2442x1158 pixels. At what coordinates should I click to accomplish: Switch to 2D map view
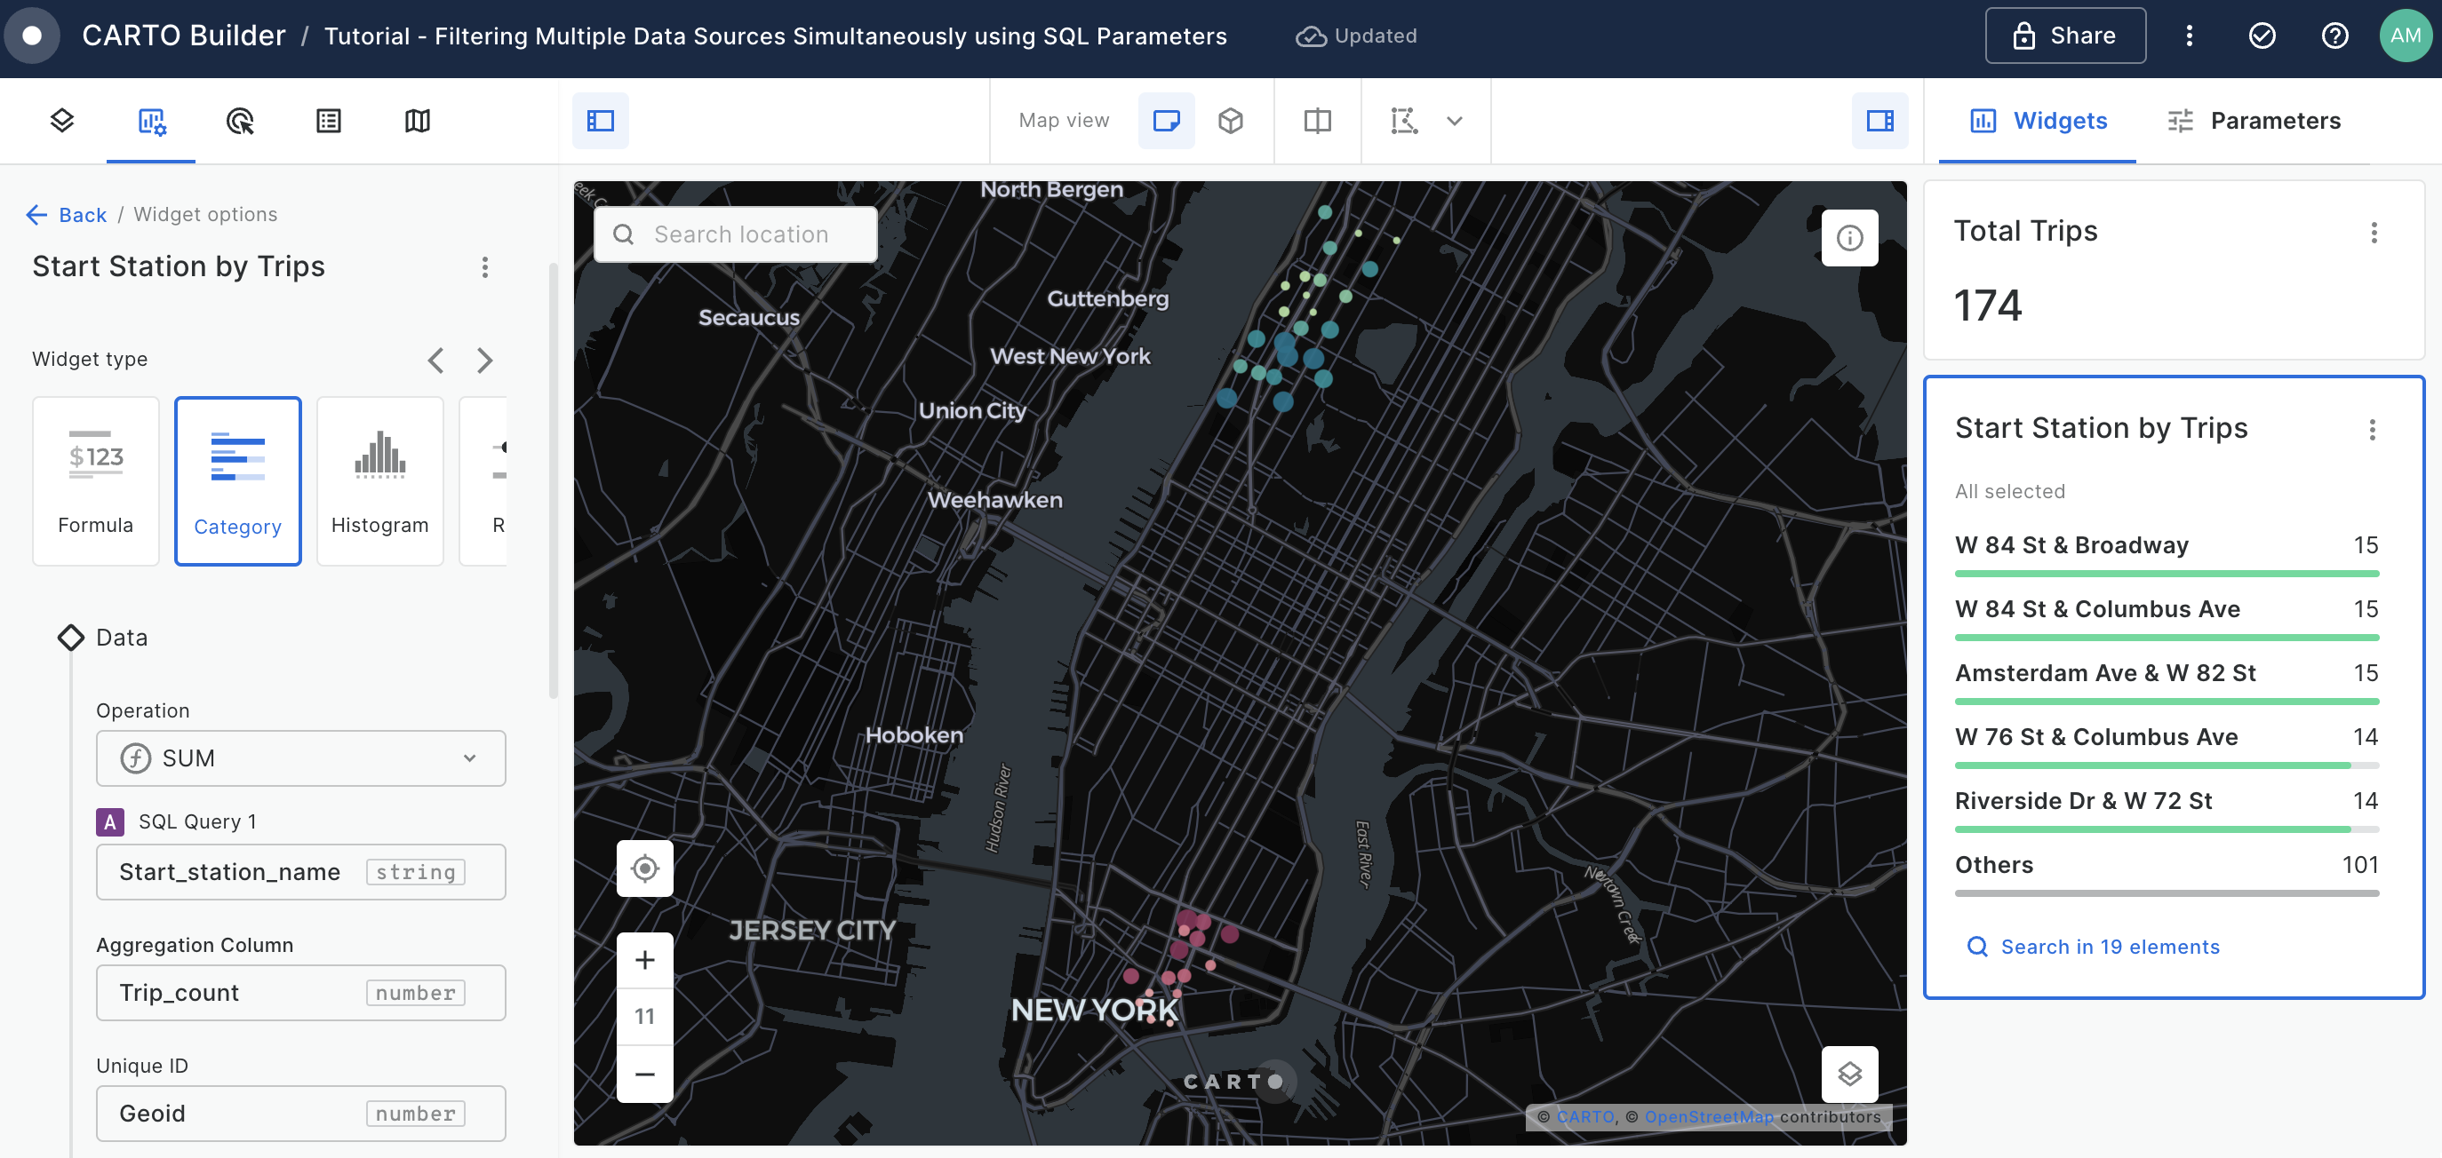point(1166,121)
